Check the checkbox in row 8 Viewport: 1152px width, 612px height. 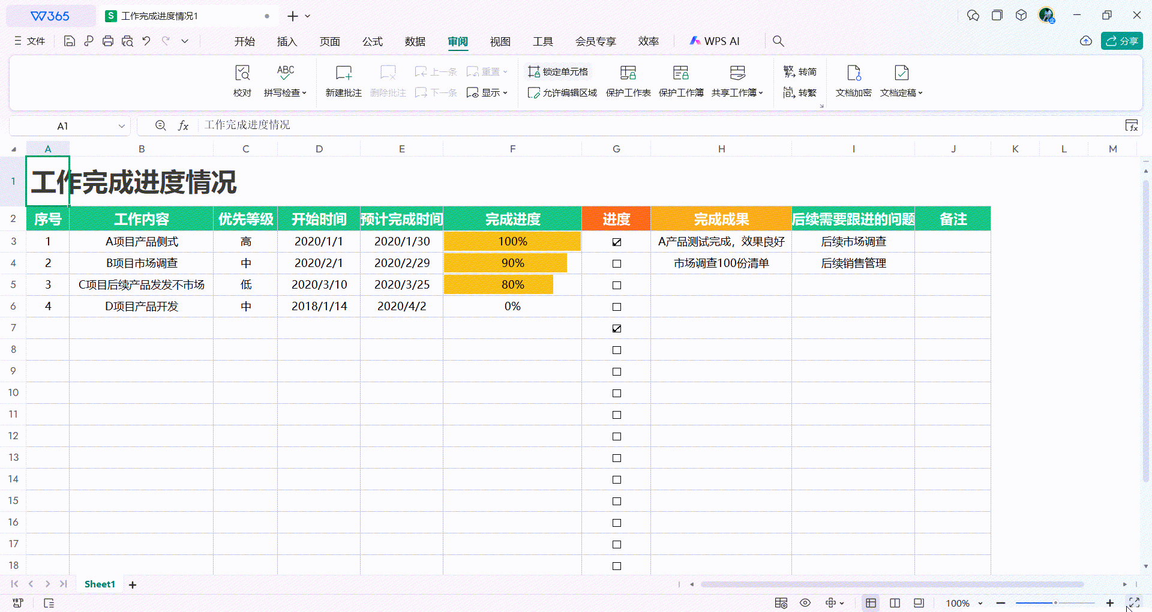point(616,350)
